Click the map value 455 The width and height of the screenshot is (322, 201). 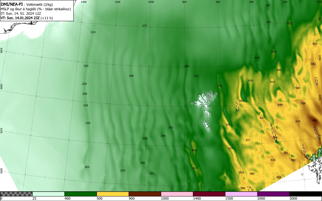[195, 168]
